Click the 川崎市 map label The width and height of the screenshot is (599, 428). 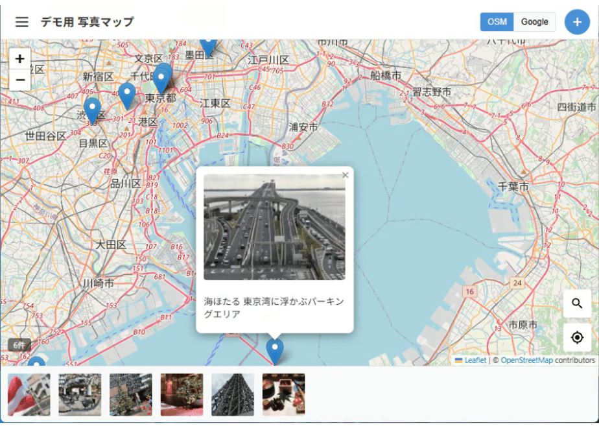click(99, 283)
